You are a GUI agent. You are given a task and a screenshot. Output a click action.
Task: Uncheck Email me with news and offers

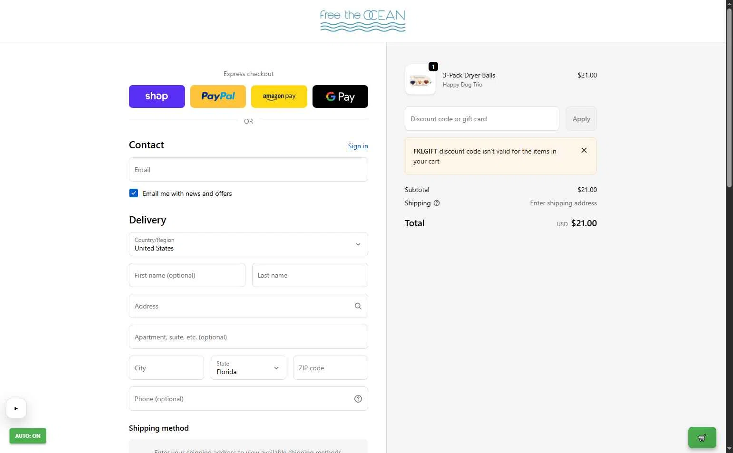[134, 193]
